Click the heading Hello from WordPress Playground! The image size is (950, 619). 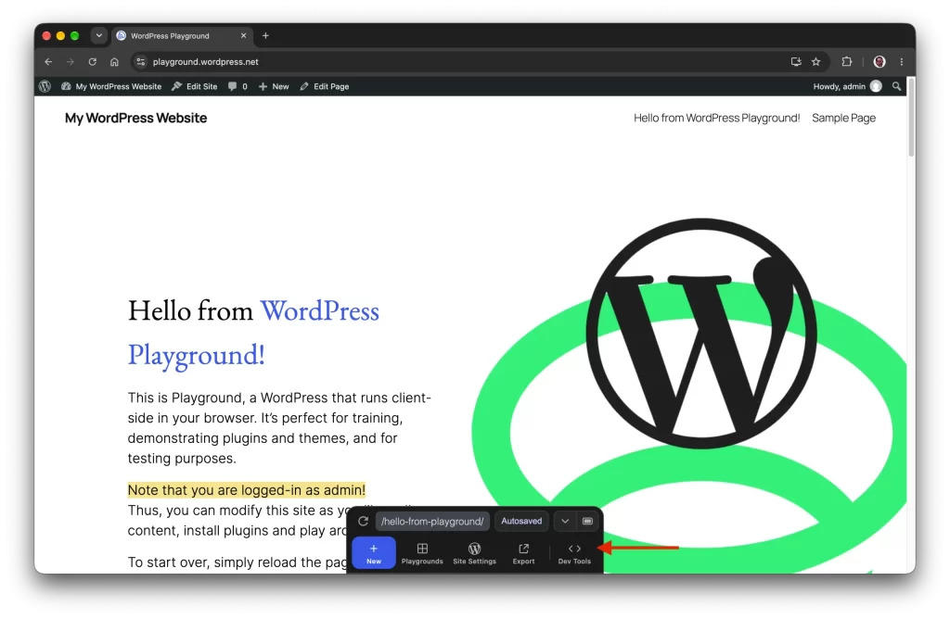click(x=253, y=332)
